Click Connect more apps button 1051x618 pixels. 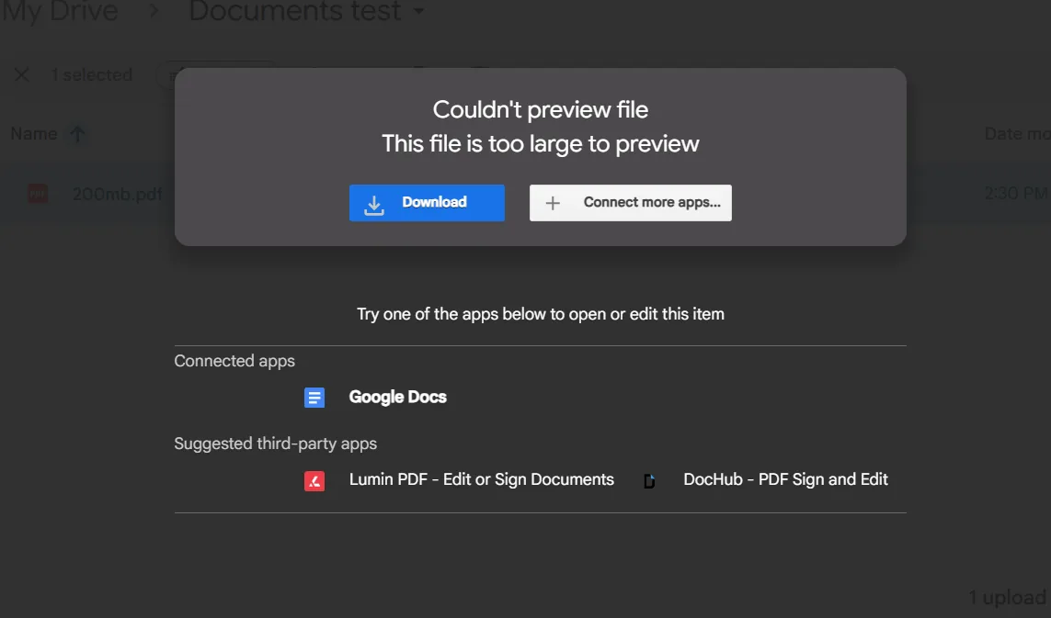(630, 203)
